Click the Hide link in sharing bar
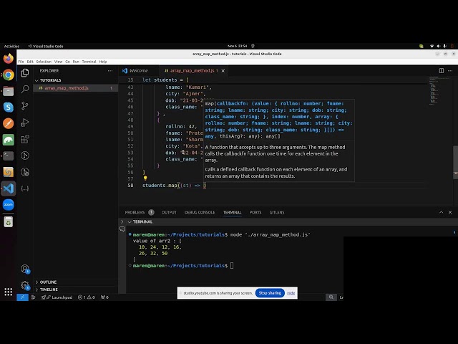Screen dimensions: 458x344 (291, 293)
